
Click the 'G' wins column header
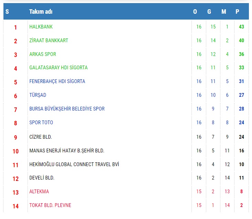(x=209, y=12)
